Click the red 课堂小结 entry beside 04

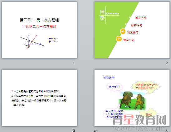tap(129, 40)
